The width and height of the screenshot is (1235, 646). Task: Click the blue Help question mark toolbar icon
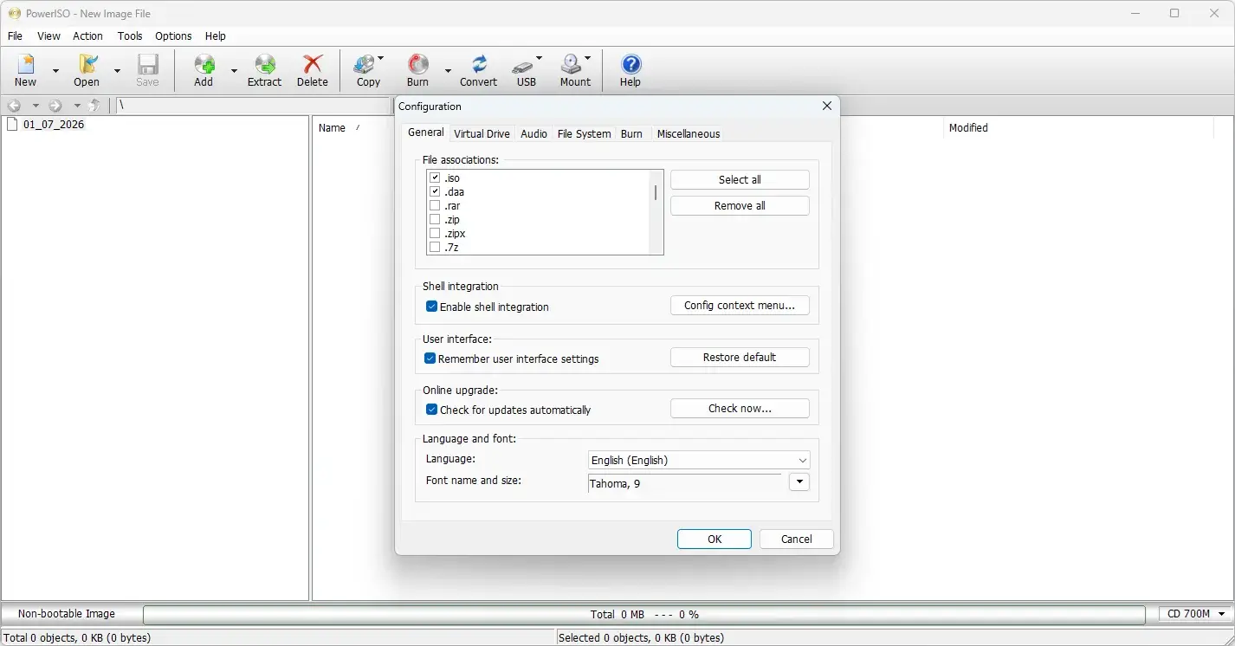(x=631, y=64)
